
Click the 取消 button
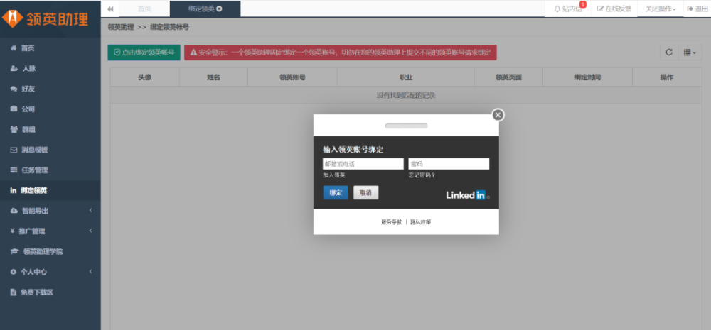pyautogui.click(x=366, y=192)
